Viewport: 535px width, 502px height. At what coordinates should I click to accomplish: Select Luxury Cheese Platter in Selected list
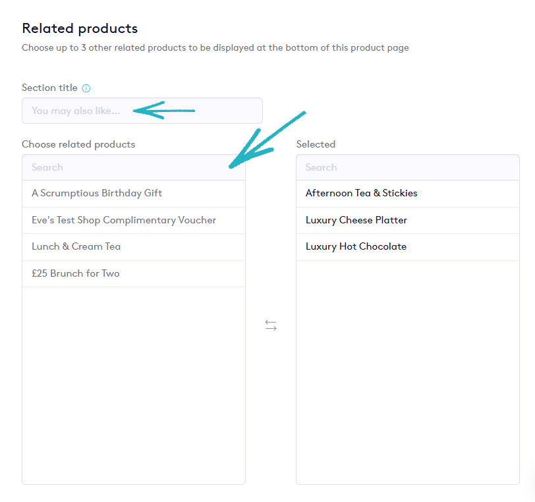pos(356,220)
